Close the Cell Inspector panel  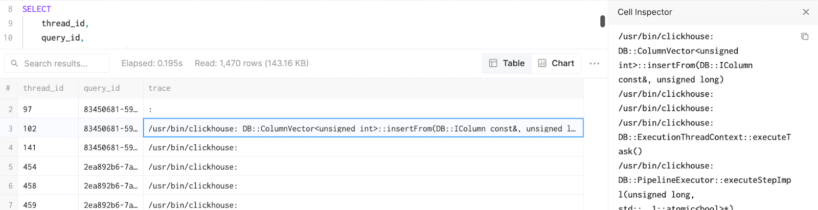tap(806, 12)
